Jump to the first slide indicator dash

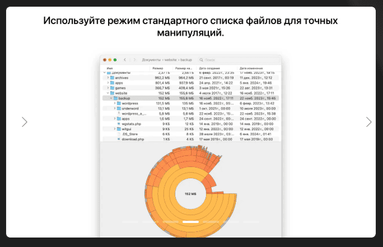coord(130,222)
